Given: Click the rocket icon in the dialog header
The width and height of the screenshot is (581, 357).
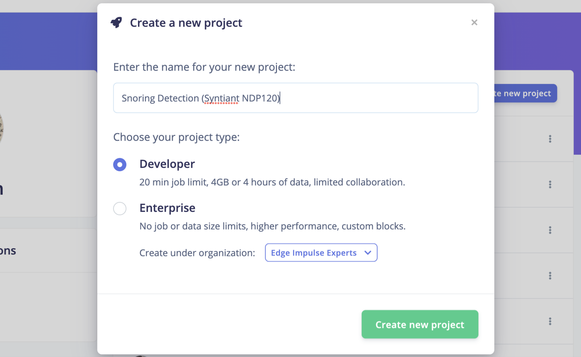Looking at the screenshot, I should pyautogui.click(x=116, y=22).
